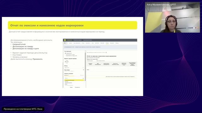Open the 'Документы' navigation tab
The width and height of the screenshot is (202, 113).
(88, 43)
